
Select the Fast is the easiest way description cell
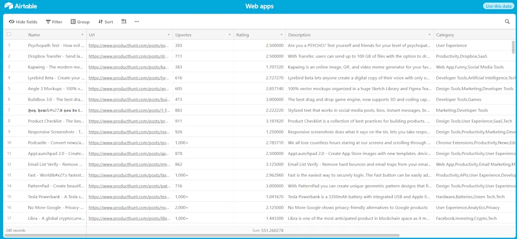[359, 175]
